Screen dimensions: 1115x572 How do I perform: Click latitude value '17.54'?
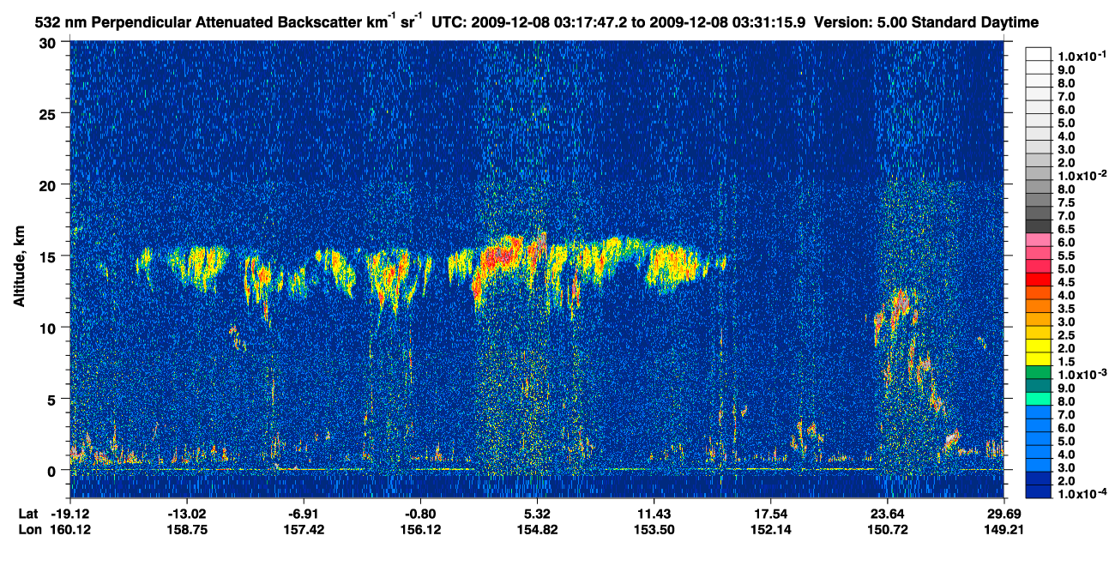click(x=771, y=514)
